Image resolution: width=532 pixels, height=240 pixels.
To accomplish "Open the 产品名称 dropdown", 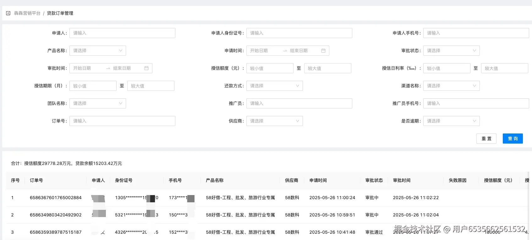I will (98, 51).
